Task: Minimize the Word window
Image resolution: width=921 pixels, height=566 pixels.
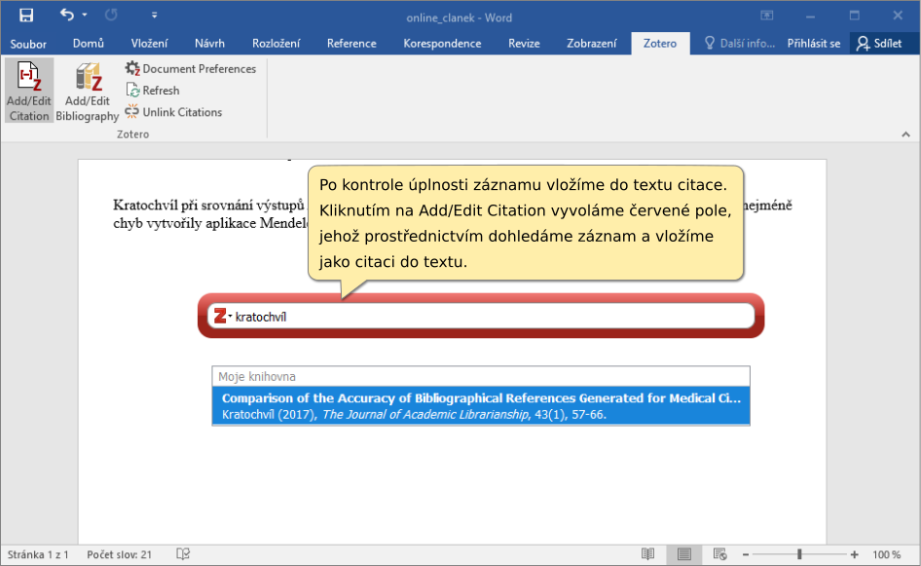Action: point(811,16)
